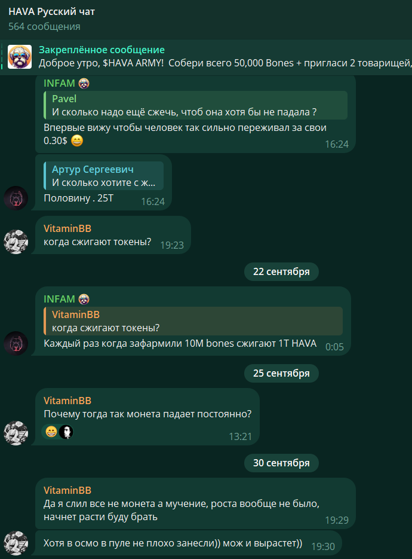Click the 25 сентября date badge
Viewport: 412px width, 559px height.
pos(281,373)
